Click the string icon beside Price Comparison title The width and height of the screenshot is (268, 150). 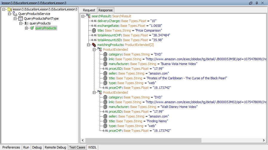[x=94, y=30]
